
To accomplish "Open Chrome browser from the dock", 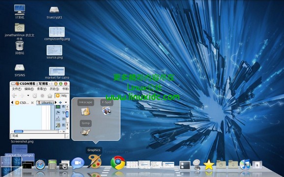I will [118, 163].
